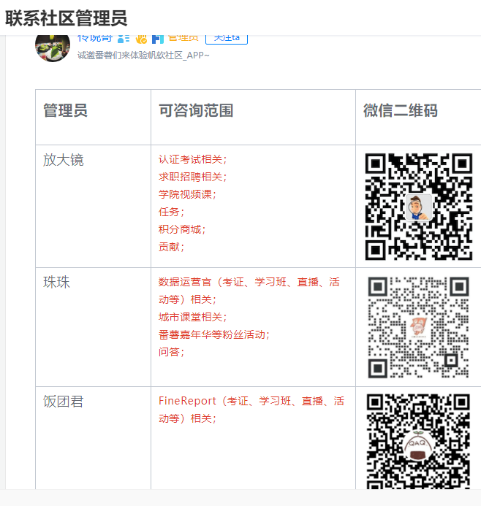This screenshot has height=506, width=481.
Task: Select the line 问答;
Action: (172, 352)
